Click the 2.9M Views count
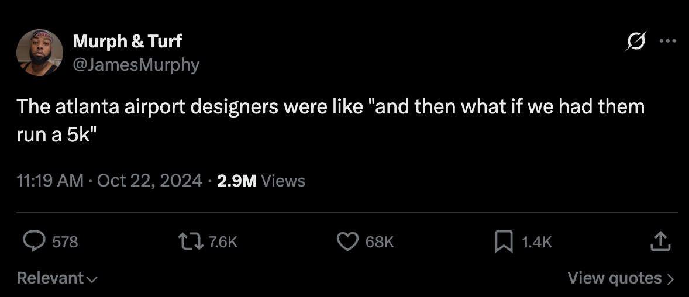The height and width of the screenshot is (297, 689). 261,181
